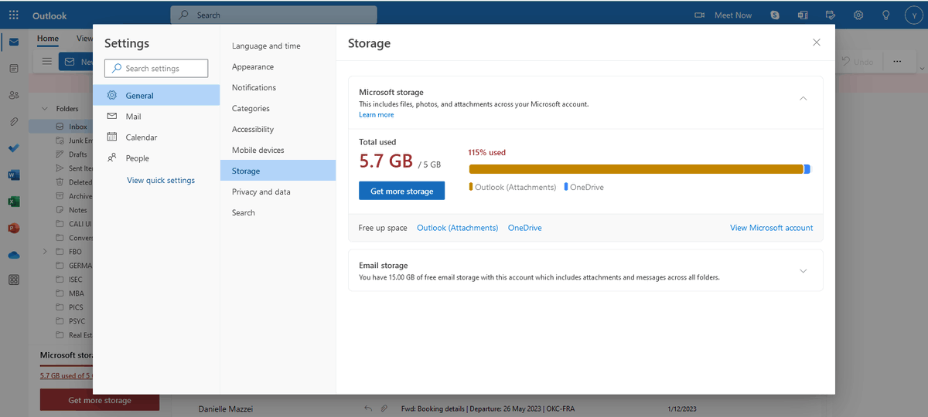The image size is (928, 417).
Task: Click View quick settings link
Action: (161, 181)
